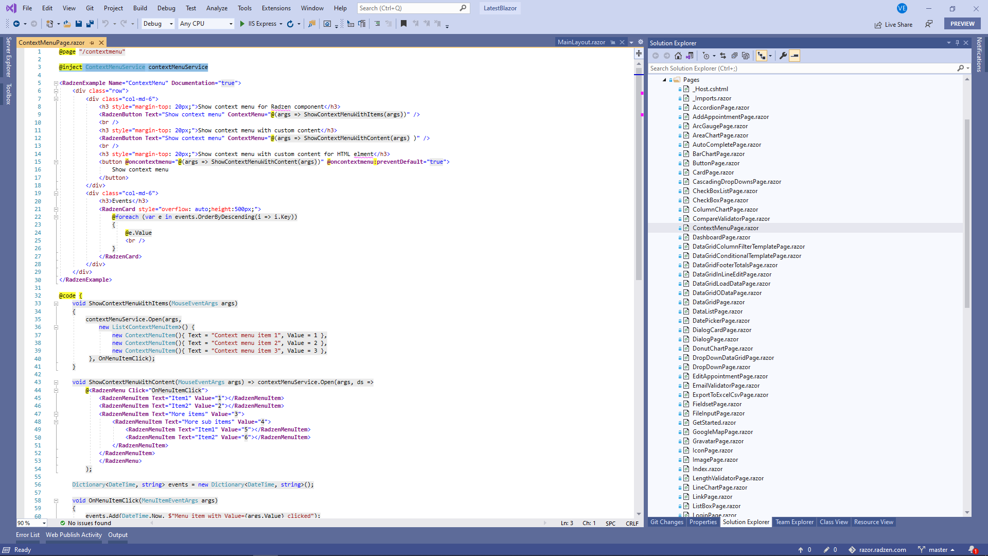The width and height of the screenshot is (988, 556).
Task: Click the Pending Changes Filter clock icon
Action: (706, 56)
